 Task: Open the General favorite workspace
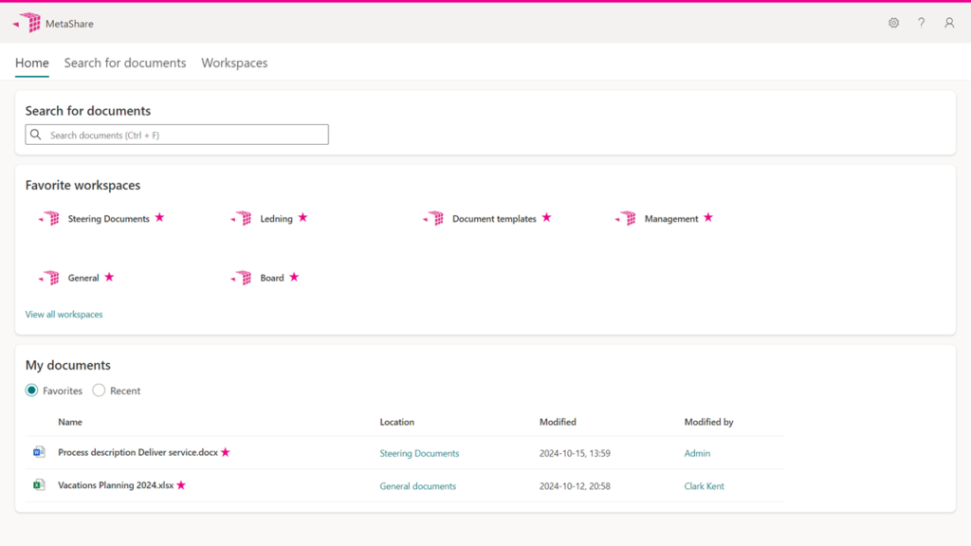(x=82, y=278)
